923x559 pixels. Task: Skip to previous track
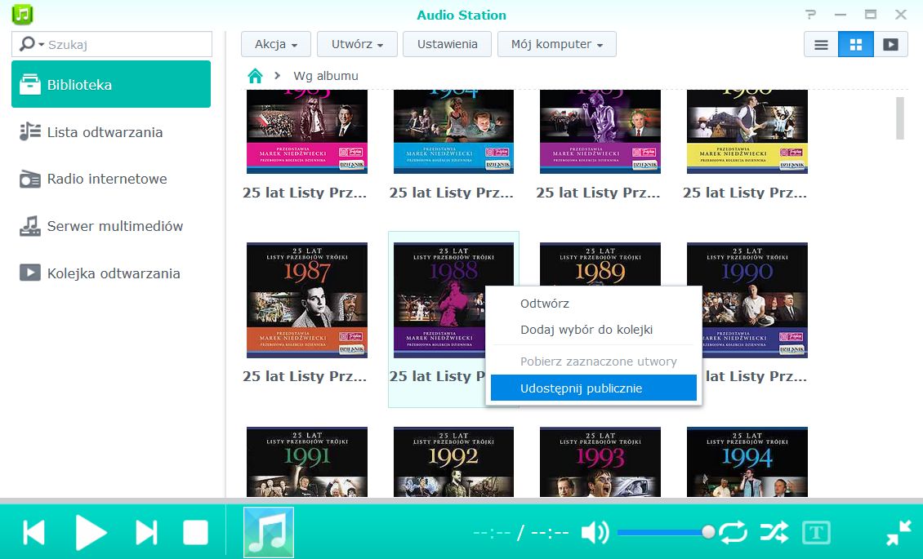(34, 533)
